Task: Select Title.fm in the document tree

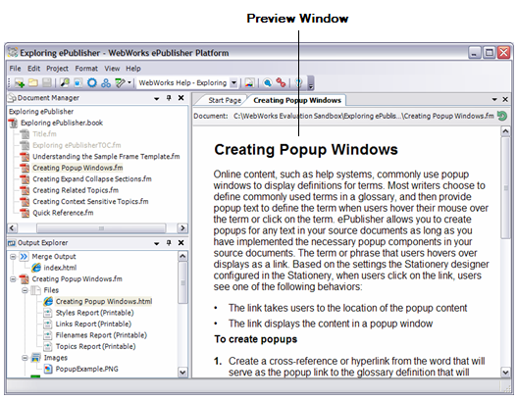Action: (x=44, y=134)
